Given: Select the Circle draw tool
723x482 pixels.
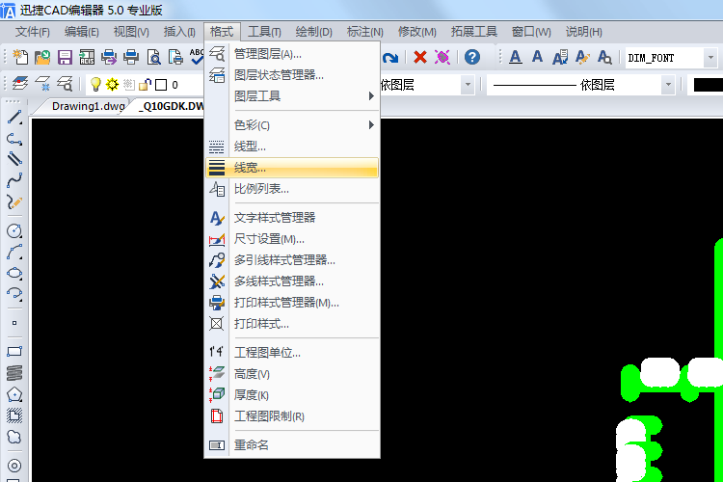Looking at the screenshot, I should [14, 231].
